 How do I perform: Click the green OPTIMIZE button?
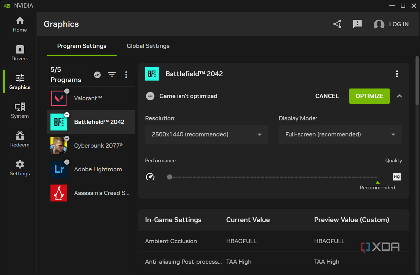click(369, 96)
